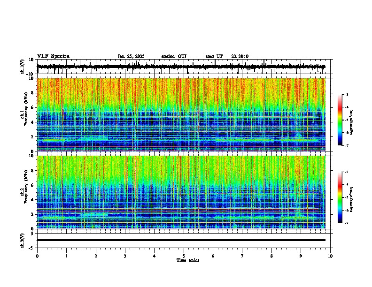Click the "6" kHz tick on ch.2 spectrogram
Image resolution: width=372 pixels, height=287 pixels.
click(x=33, y=185)
